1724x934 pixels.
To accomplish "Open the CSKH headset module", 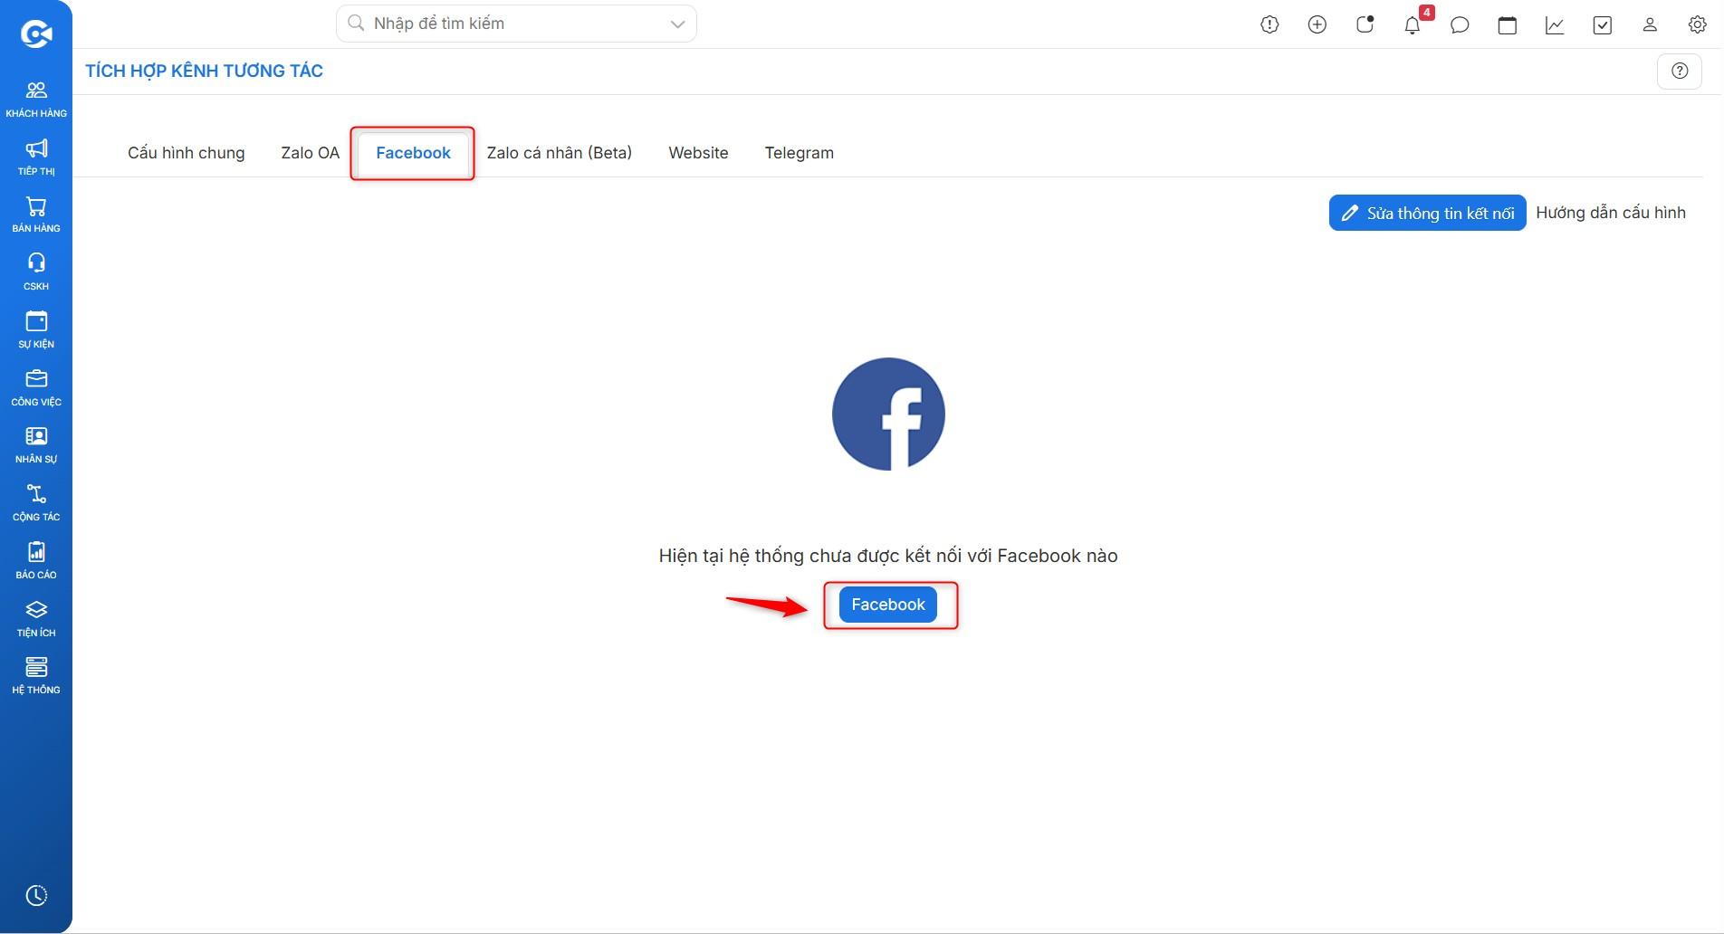I will coord(36,272).
